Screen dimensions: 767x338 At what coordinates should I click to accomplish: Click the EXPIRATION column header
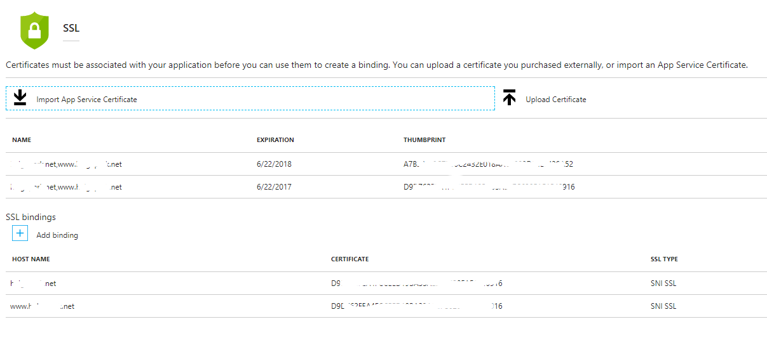tap(275, 140)
